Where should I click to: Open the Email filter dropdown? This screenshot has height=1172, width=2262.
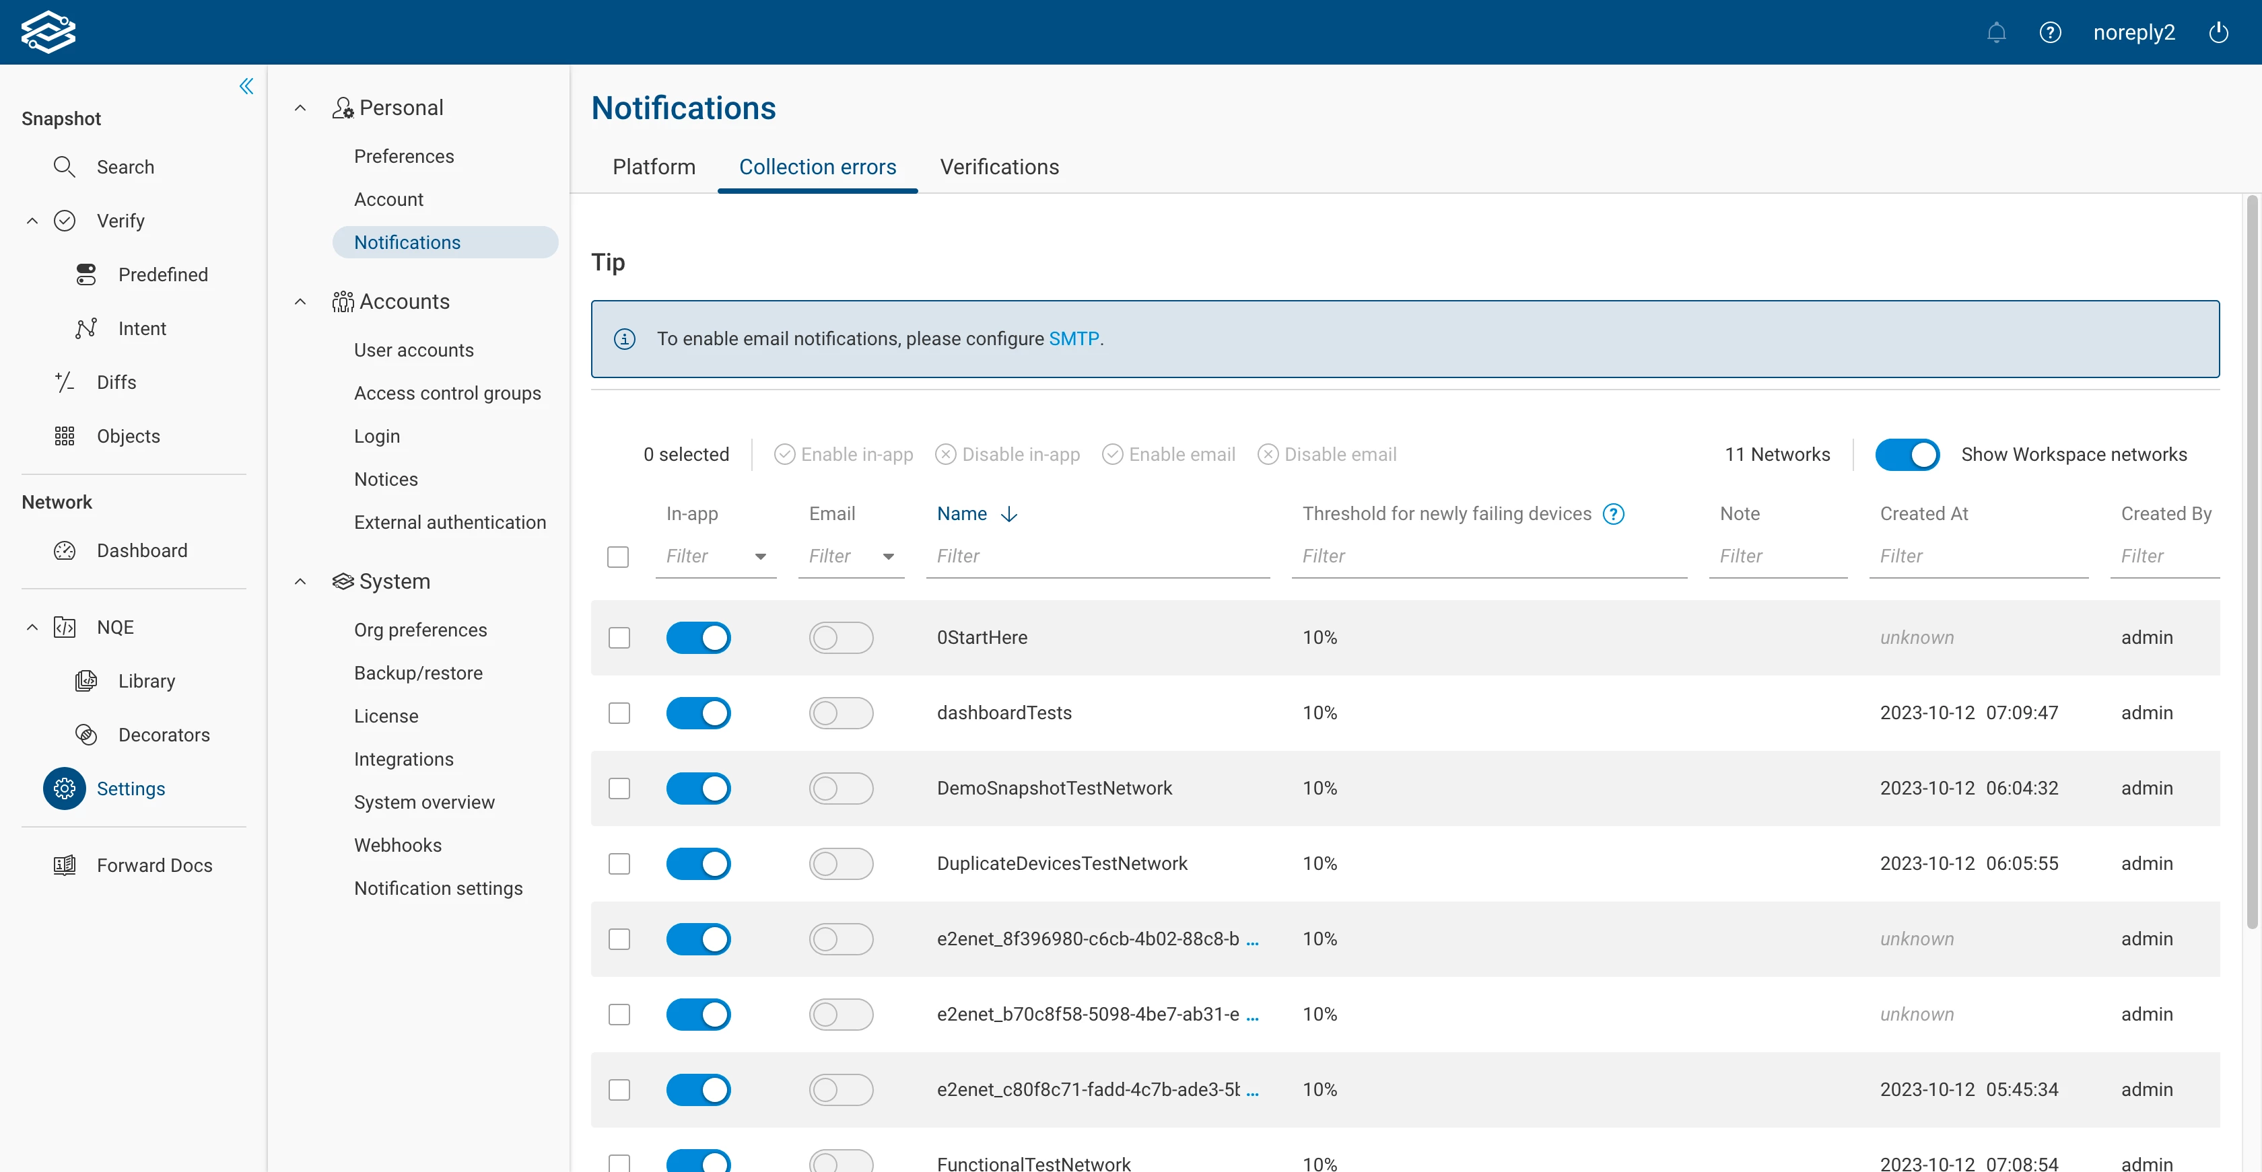pos(888,556)
